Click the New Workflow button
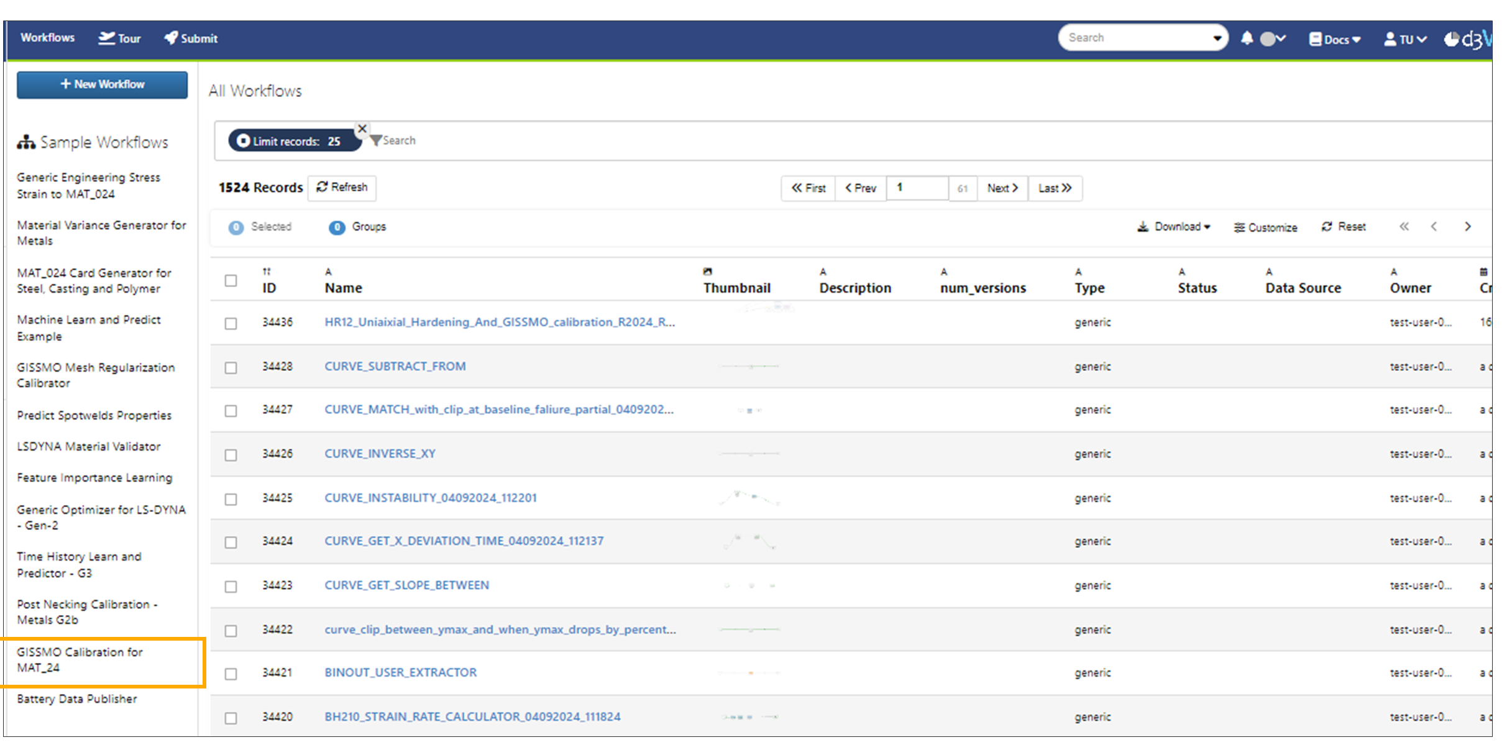 coord(102,85)
